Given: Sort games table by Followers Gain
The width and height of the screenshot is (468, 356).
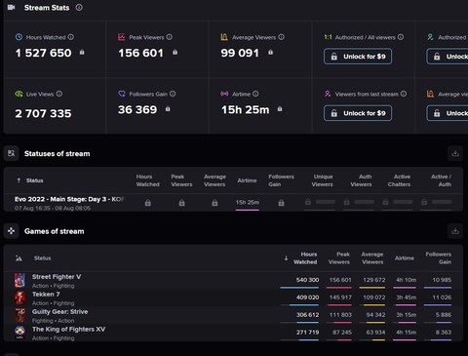Looking at the screenshot, I should pyautogui.click(x=439, y=258).
